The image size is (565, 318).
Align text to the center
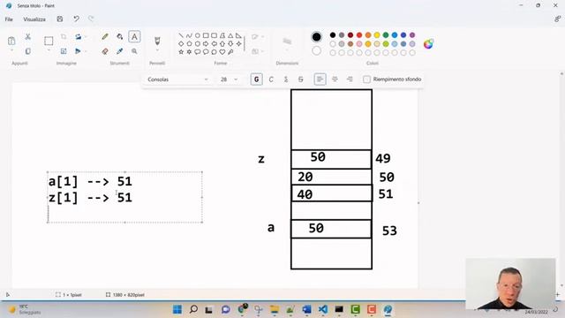[x=335, y=79]
